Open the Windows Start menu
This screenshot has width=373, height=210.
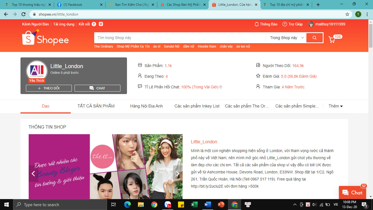pos(7,205)
